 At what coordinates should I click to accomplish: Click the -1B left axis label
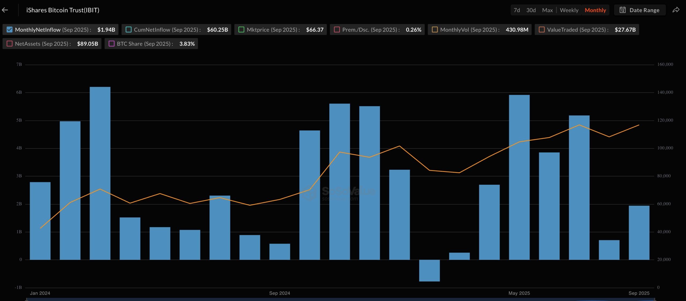(x=18, y=287)
